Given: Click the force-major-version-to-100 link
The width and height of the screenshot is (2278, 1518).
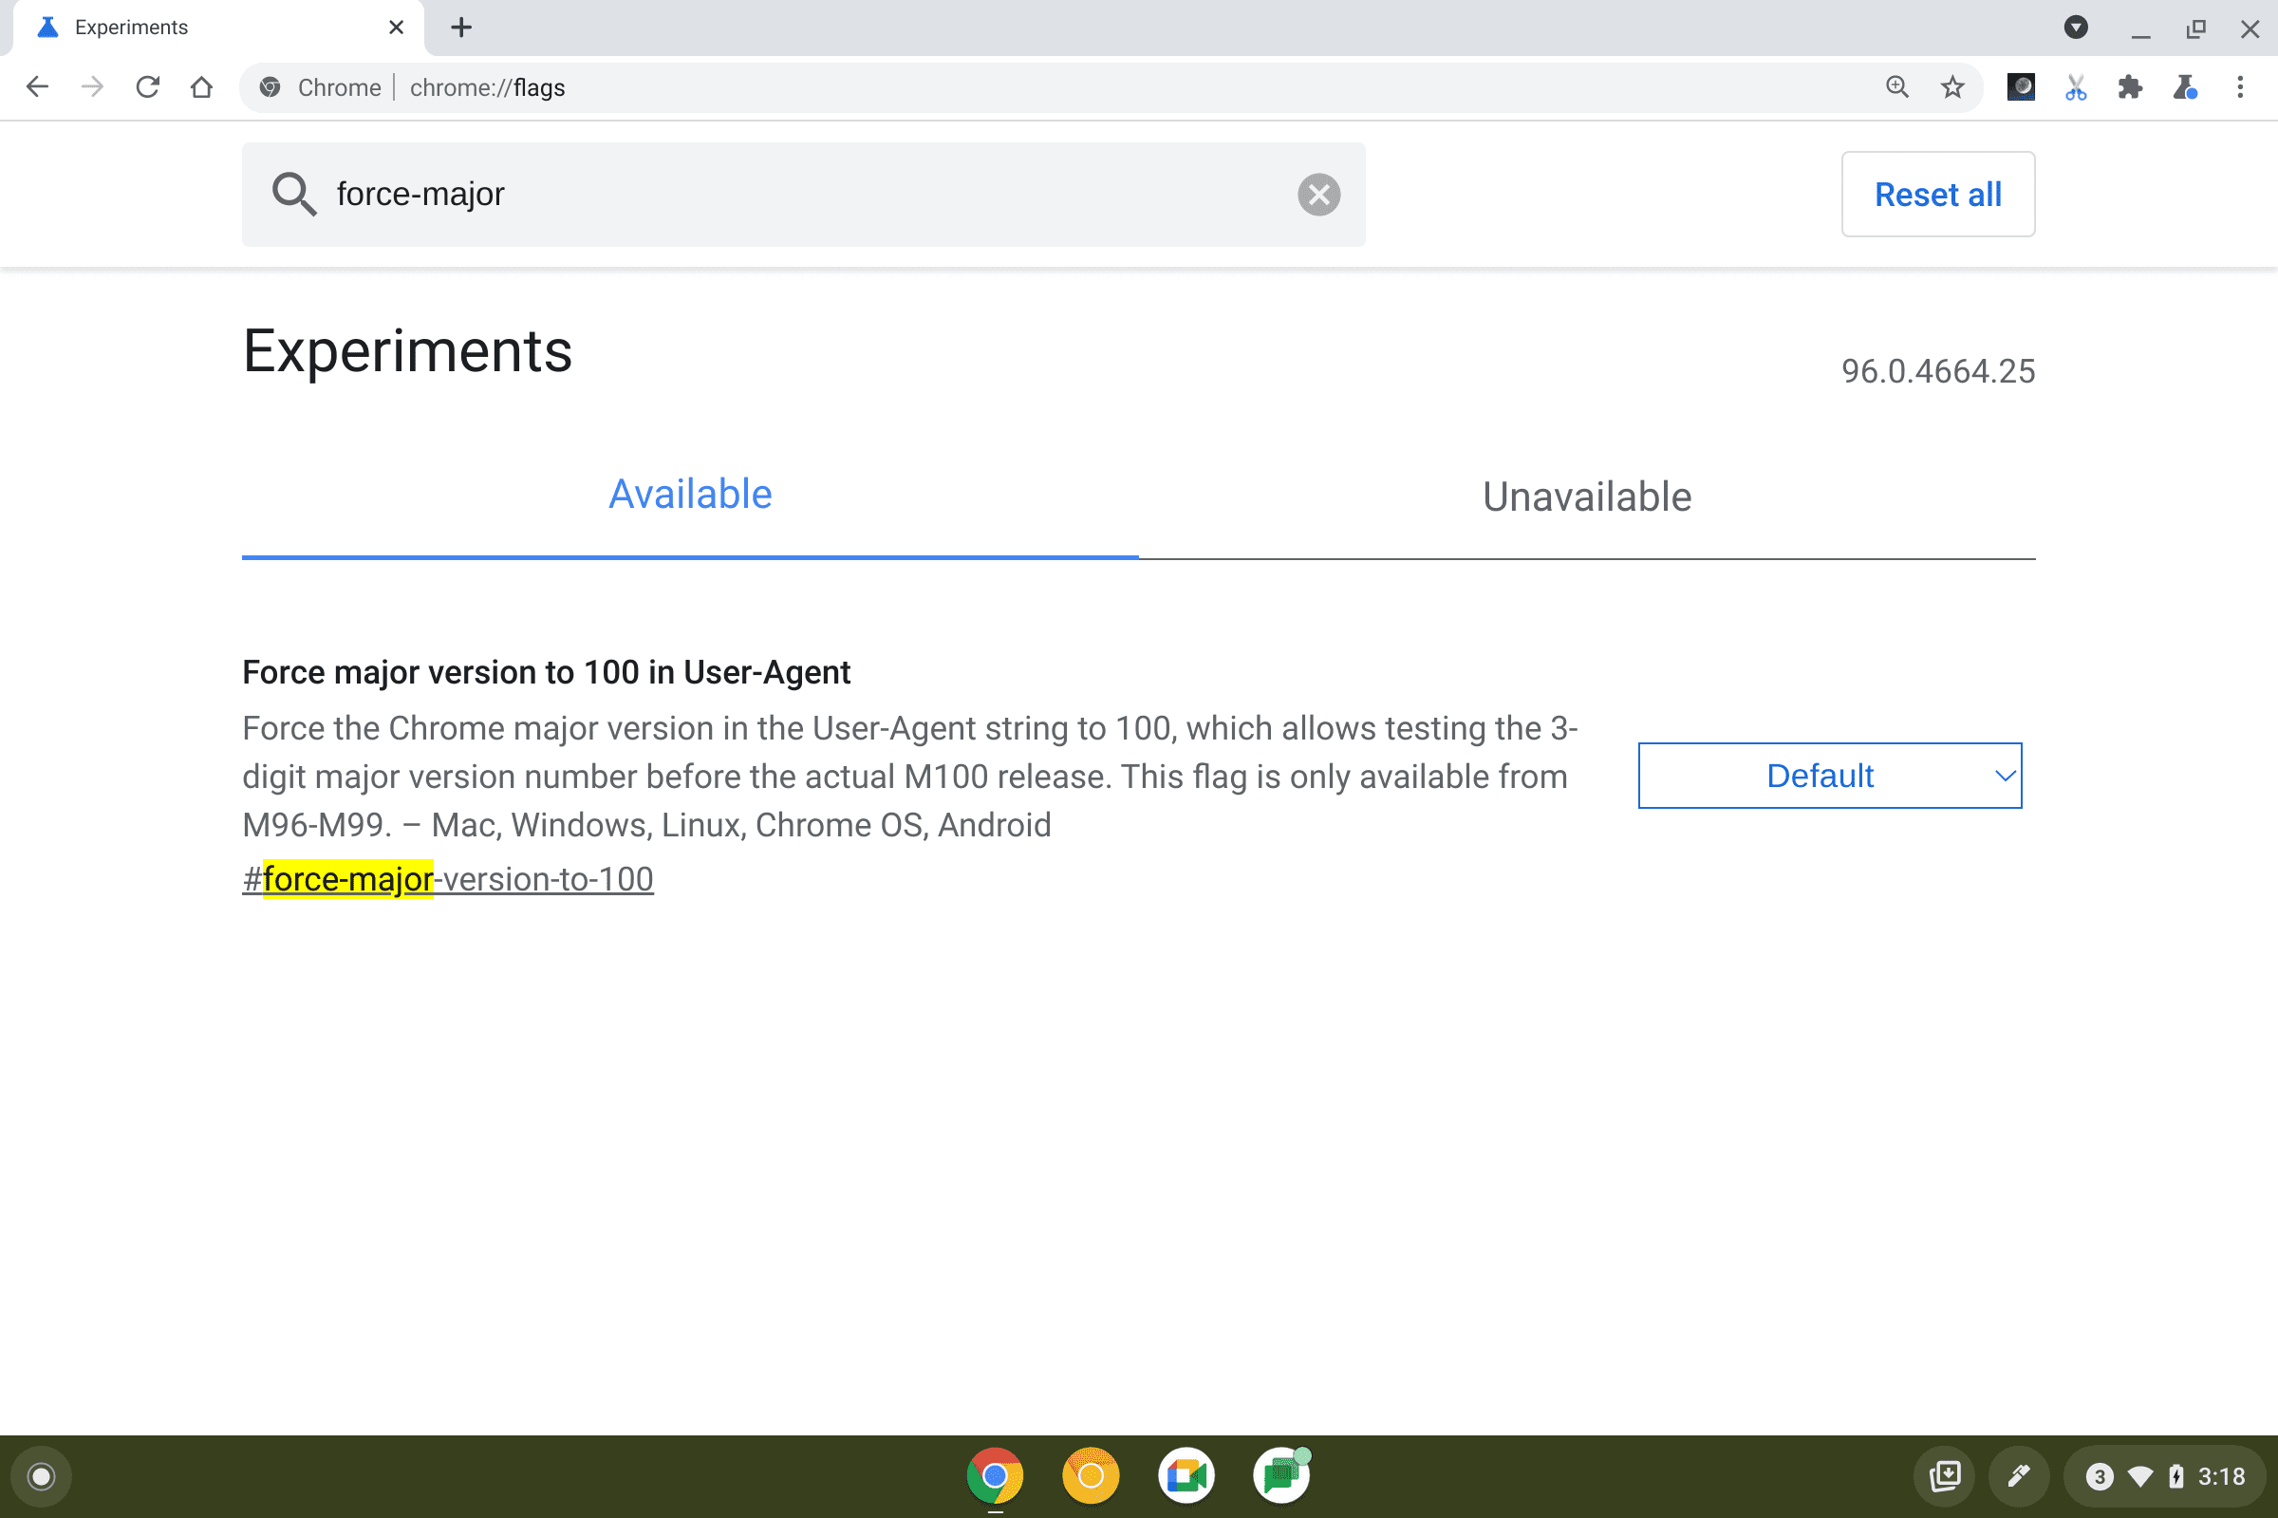Looking at the screenshot, I should pyautogui.click(x=447, y=877).
